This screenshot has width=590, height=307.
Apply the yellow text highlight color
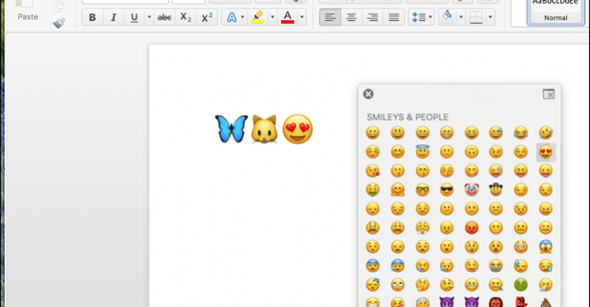point(257,18)
